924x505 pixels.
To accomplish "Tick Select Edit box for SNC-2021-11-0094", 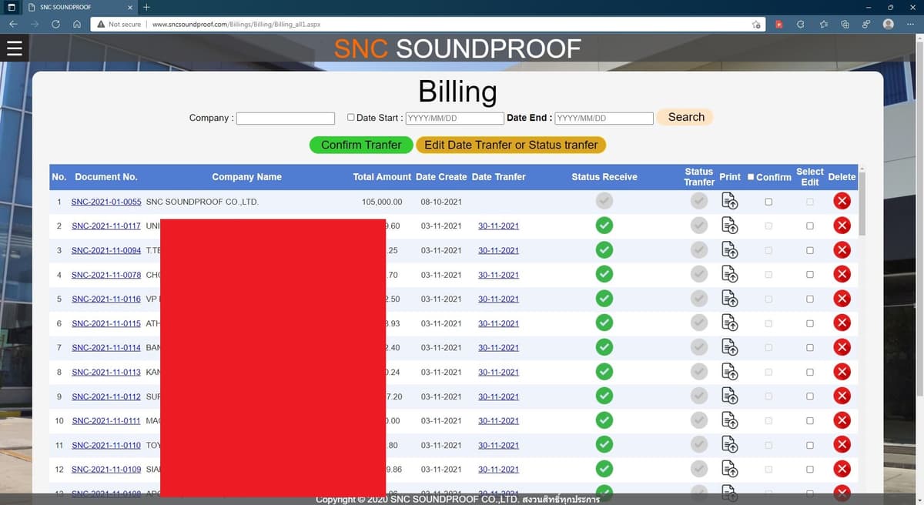I will 809,250.
